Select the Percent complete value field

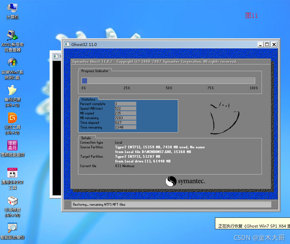tap(125, 104)
